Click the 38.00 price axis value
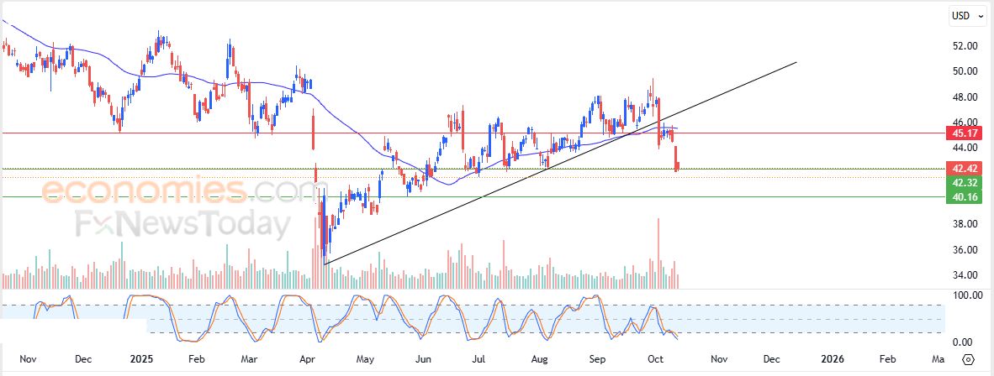The width and height of the screenshot is (994, 376). tap(964, 224)
